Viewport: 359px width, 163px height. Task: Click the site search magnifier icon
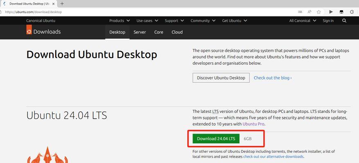click(344, 20)
